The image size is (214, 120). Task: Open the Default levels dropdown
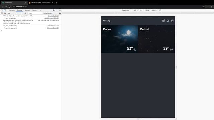48,13
